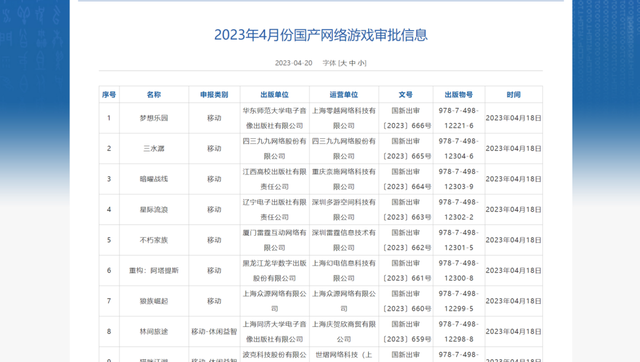Click 上海众源网络有限公司 in 运营单位 column
This screenshot has height=362, width=640.
click(x=344, y=301)
